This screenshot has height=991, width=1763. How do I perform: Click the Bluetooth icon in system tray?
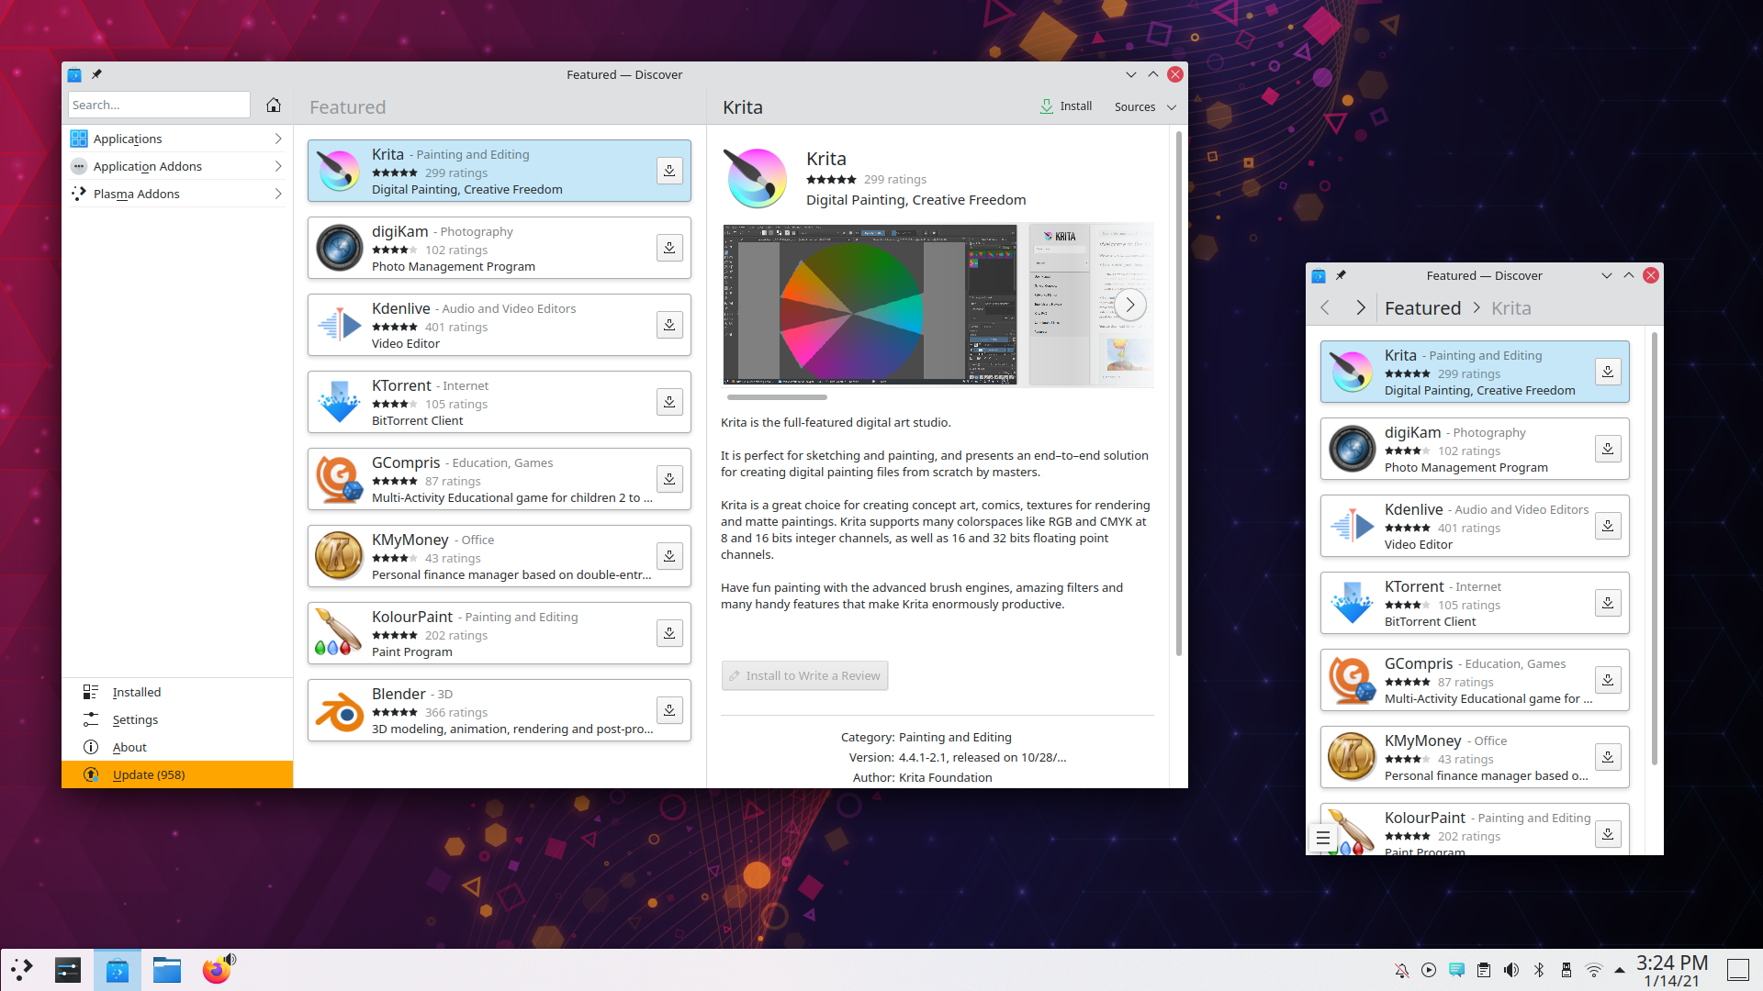(1539, 970)
